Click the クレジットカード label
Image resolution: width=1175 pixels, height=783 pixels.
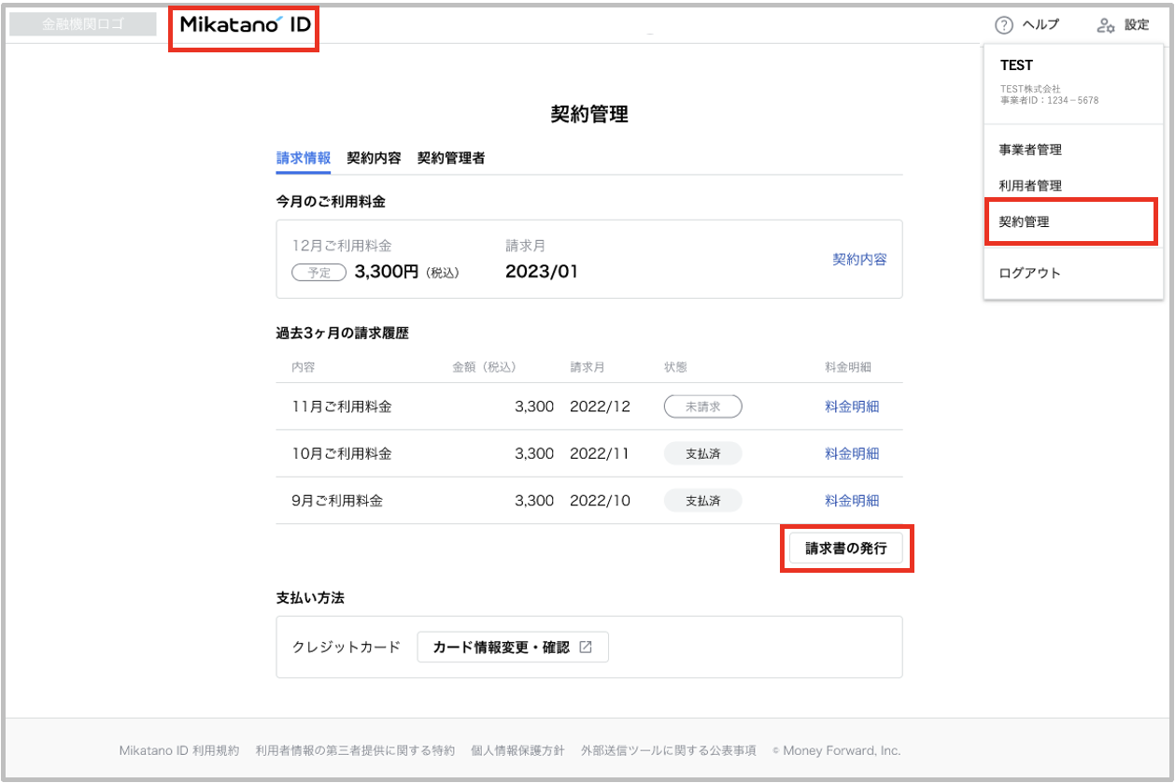(x=347, y=647)
